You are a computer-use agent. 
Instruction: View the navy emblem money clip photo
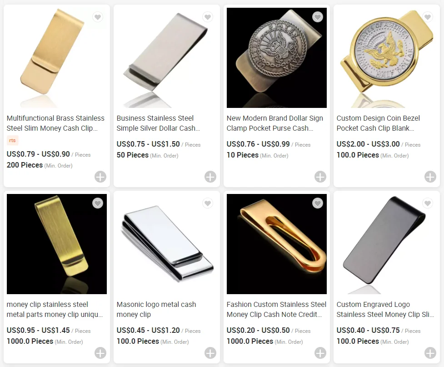[x=277, y=58]
